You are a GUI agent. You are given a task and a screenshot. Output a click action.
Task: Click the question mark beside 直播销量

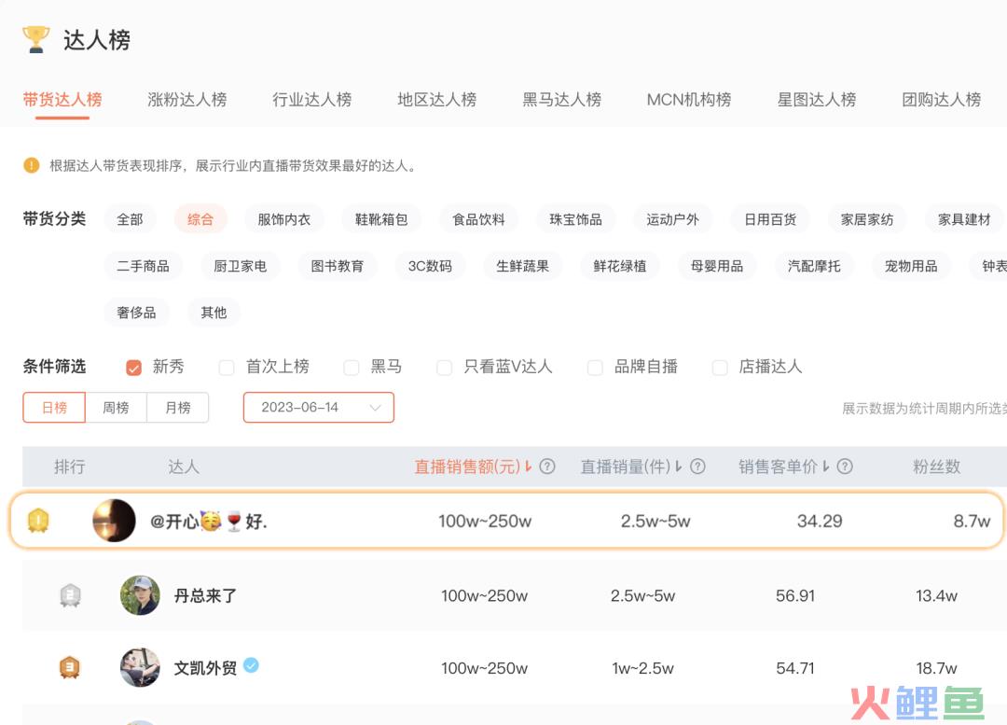pos(698,467)
